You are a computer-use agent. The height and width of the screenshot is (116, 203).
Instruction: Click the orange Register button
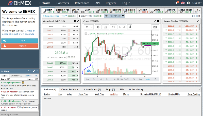(20, 46)
